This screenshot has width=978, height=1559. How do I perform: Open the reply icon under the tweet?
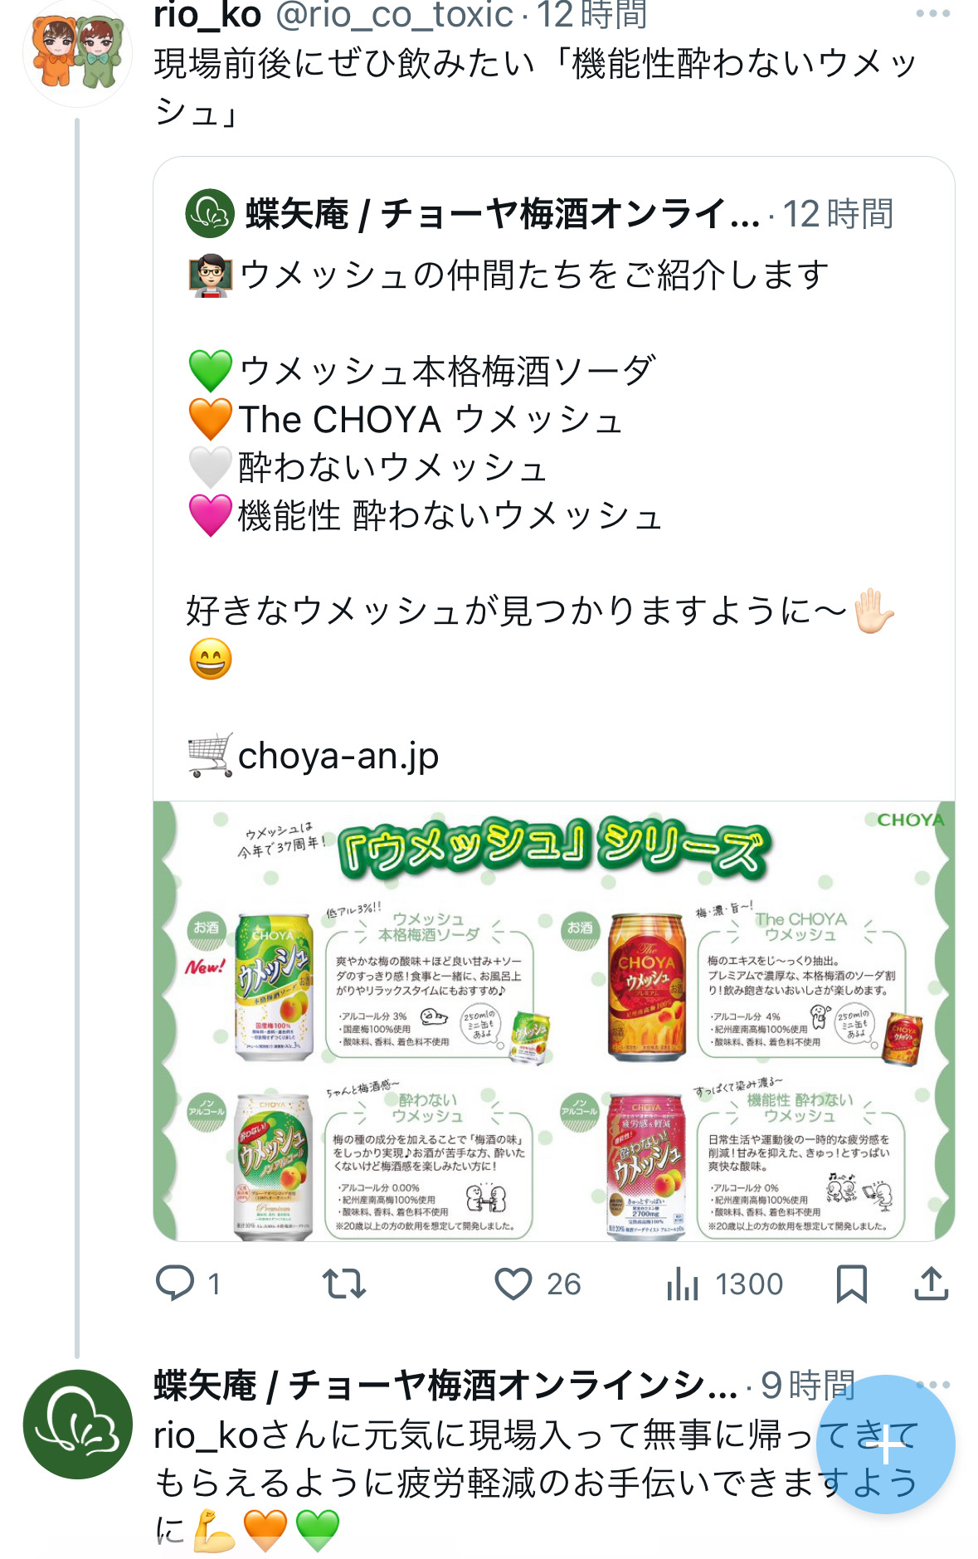pyautogui.click(x=175, y=1283)
